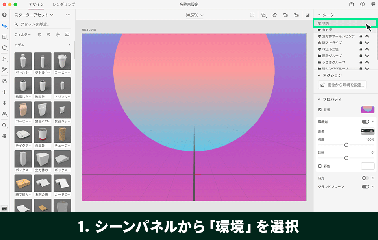378x240 pixels.
Task: Expand the 日光 options arrow
Action: click(x=373, y=178)
